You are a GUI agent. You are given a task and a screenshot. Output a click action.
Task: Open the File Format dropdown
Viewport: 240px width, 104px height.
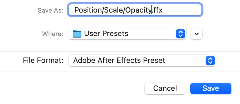pos(142,61)
